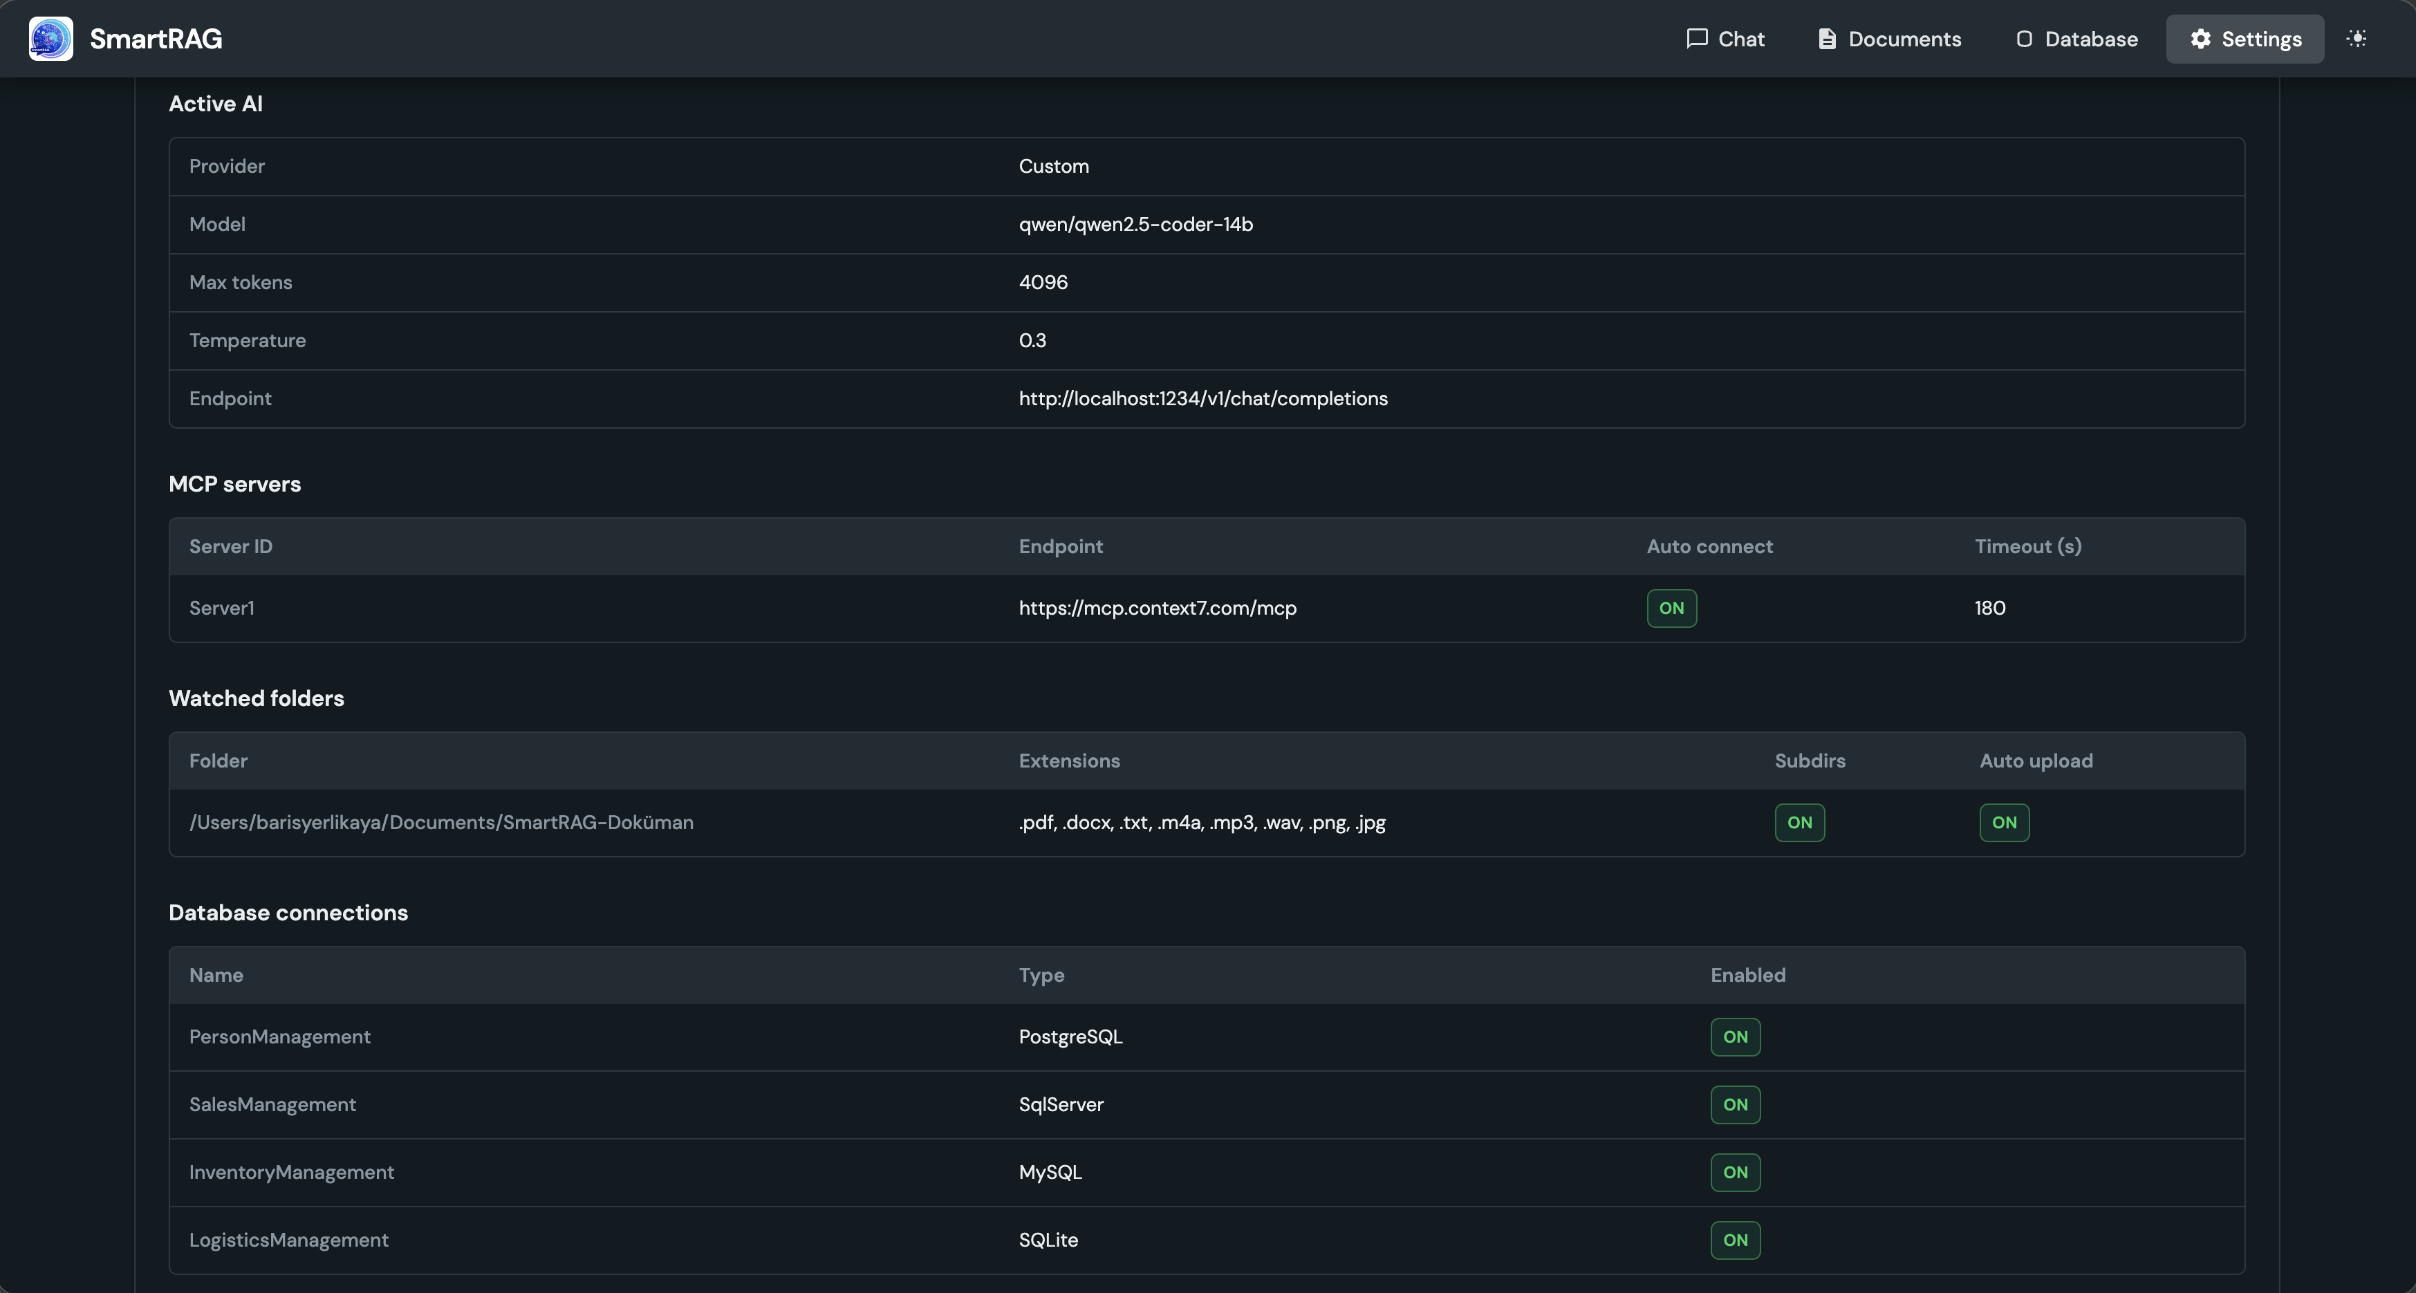
Task: Click Max tokens value 4096
Action: coord(1043,282)
